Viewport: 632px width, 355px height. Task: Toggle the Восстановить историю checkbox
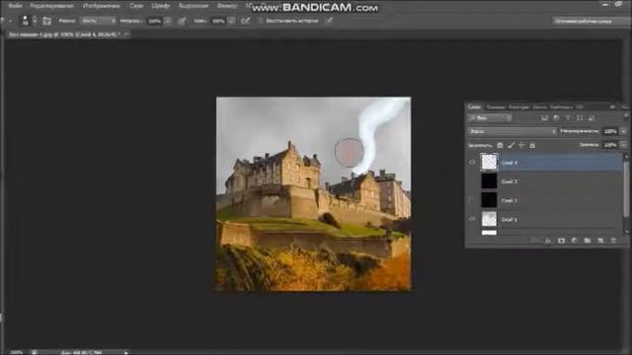(x=261, y=21)
